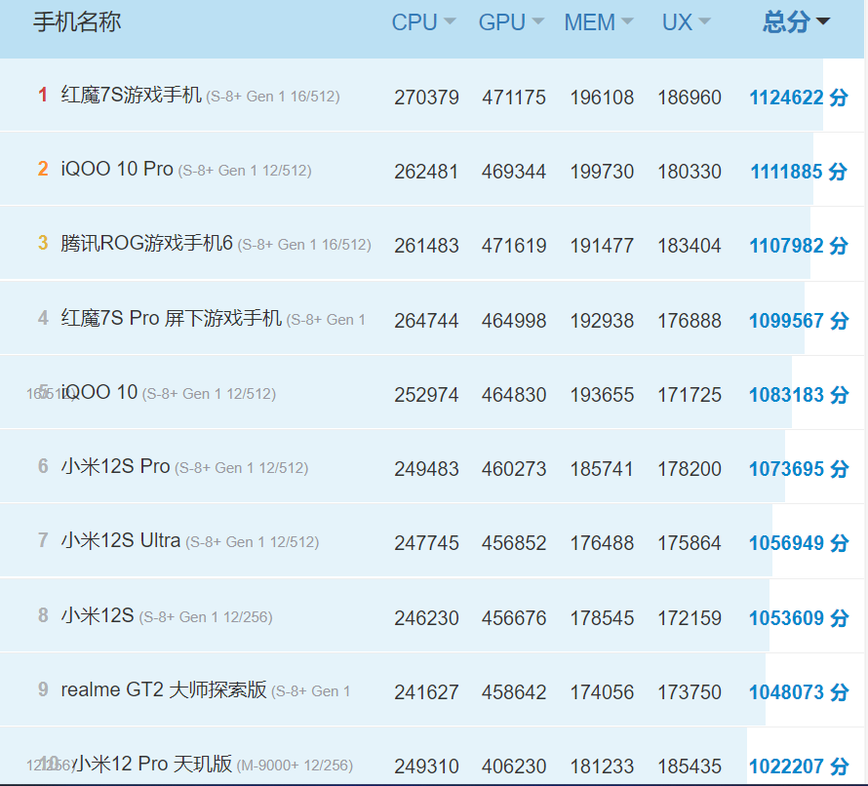Select total score 1124622 分
868x786 pixels.
[x=798, y=98]
